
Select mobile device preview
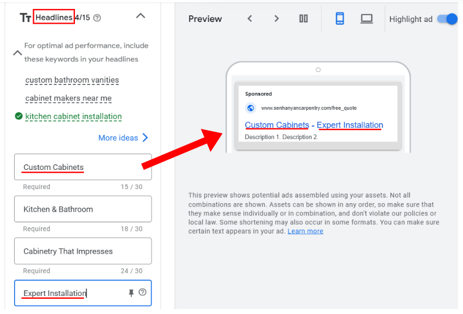click(x=340, y=19)
